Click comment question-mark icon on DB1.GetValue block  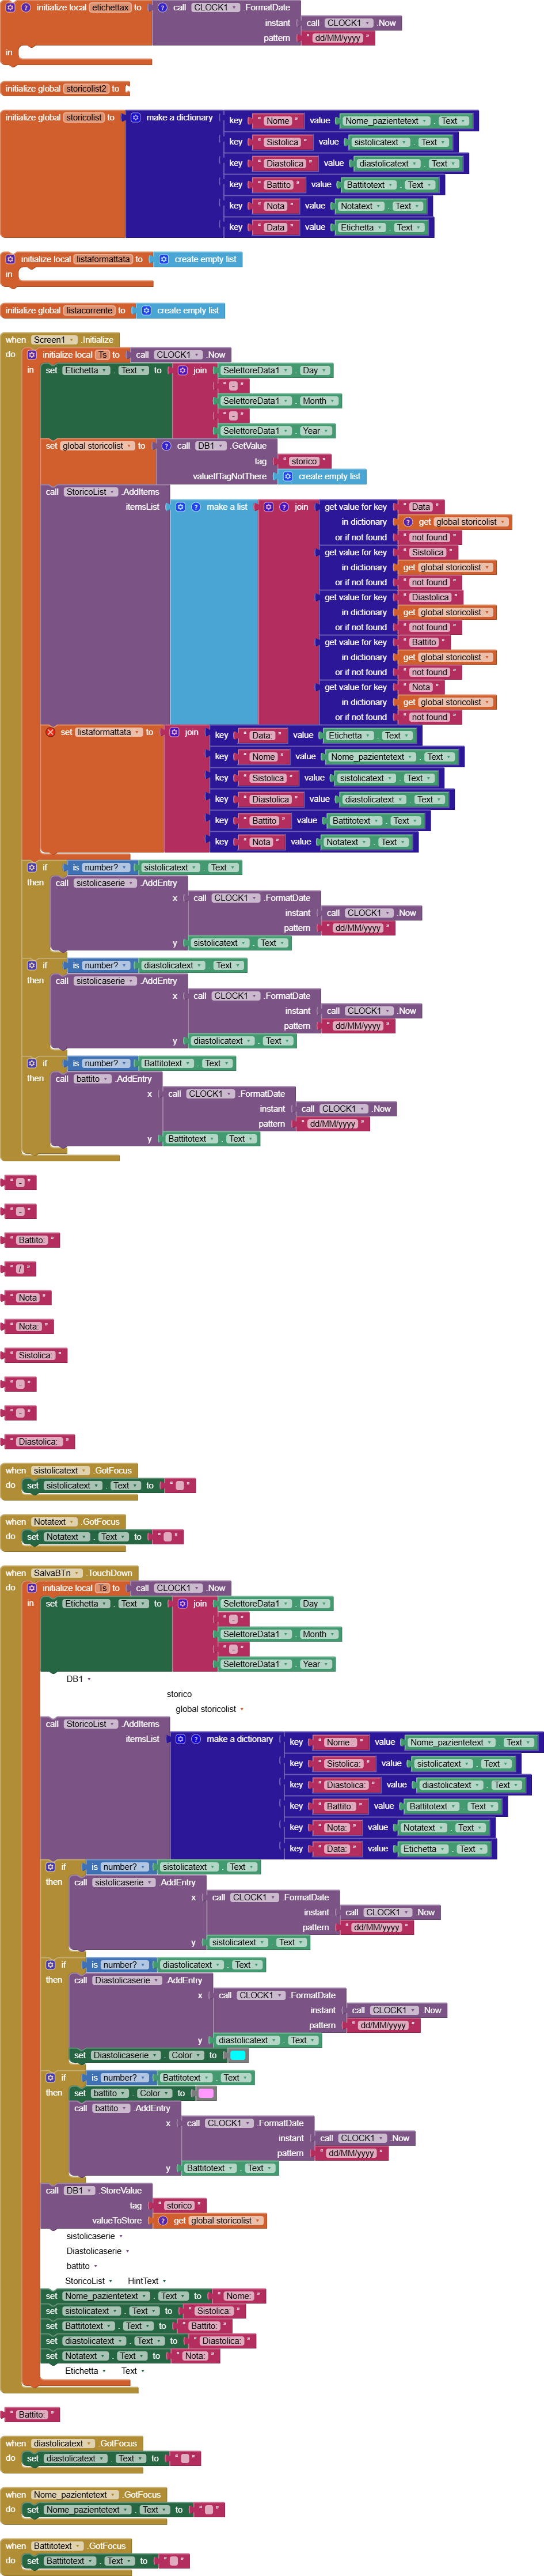tap(166, 446)
